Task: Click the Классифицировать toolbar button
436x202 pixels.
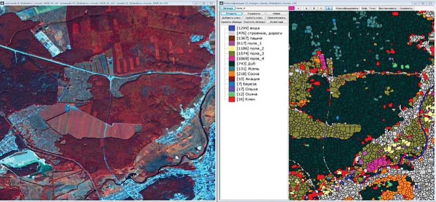Action: tap(346, 8)
